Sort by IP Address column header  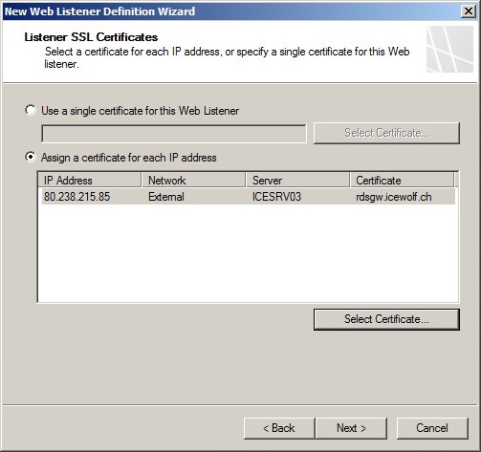click(90, 180)
